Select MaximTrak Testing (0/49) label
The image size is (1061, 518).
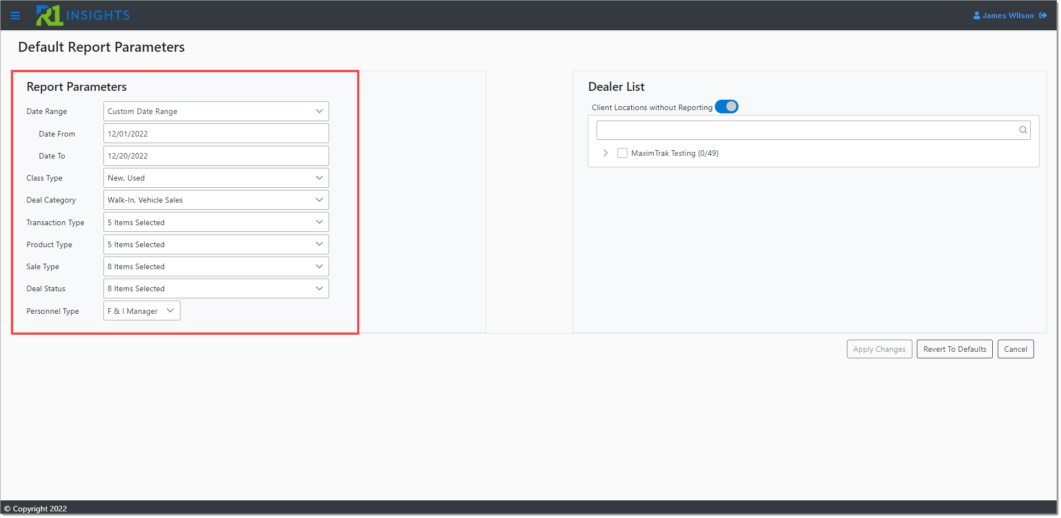click(x=675, y=154)
